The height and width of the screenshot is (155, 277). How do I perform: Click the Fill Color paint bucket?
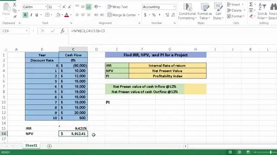click(58, 15)
